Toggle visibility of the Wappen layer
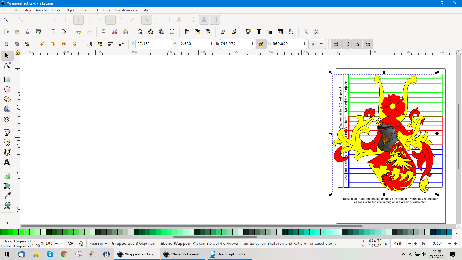 [x=71, y=244]
